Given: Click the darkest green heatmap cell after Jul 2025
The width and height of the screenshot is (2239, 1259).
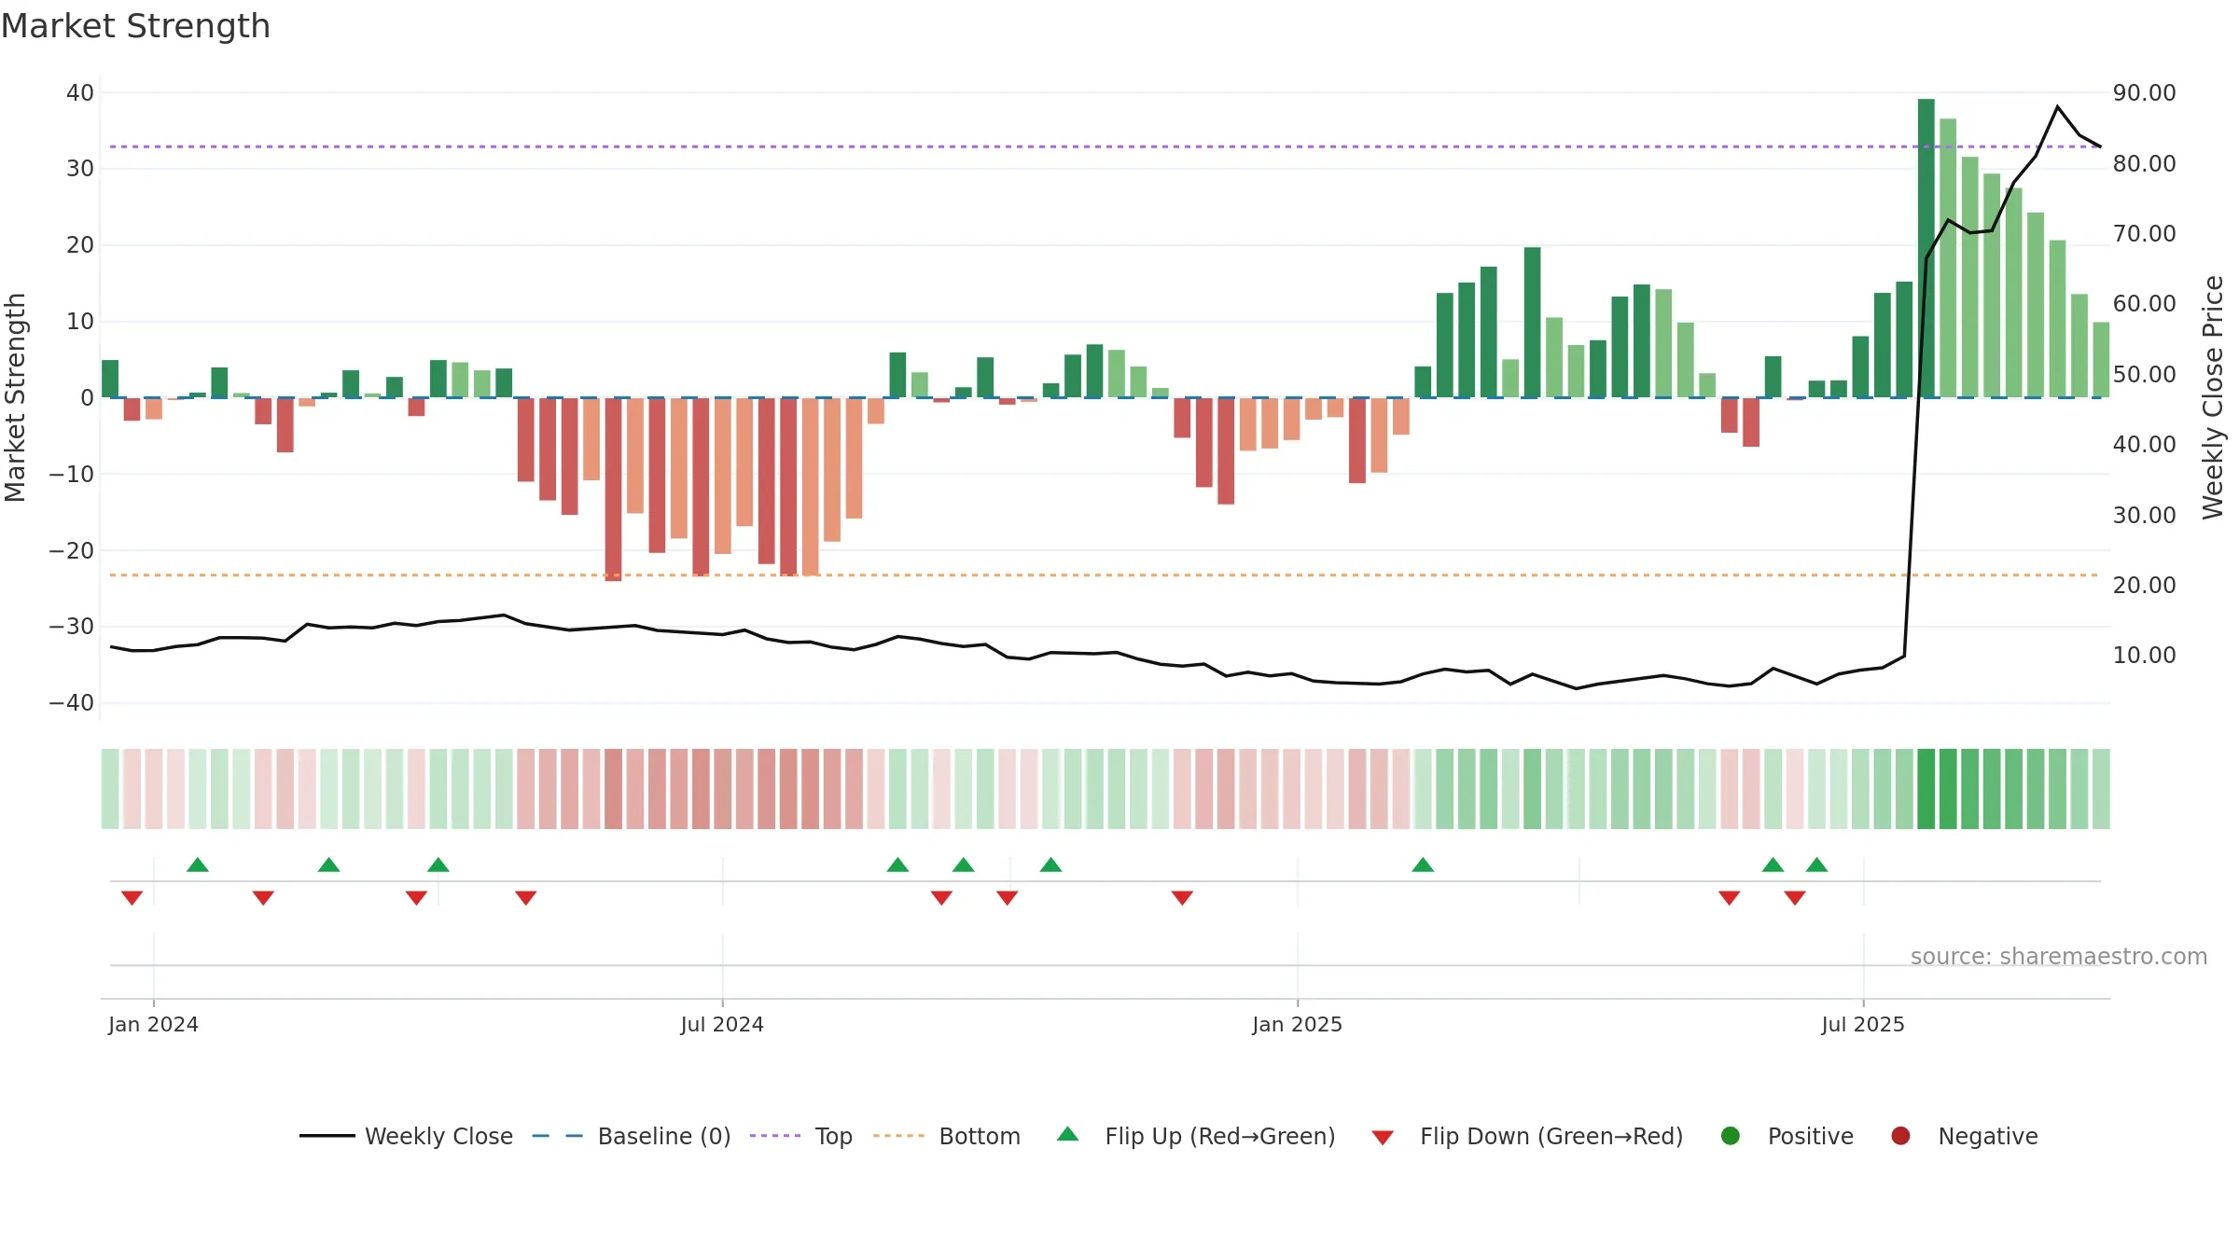Looking at the screenshot, I should click(1926, 789).
